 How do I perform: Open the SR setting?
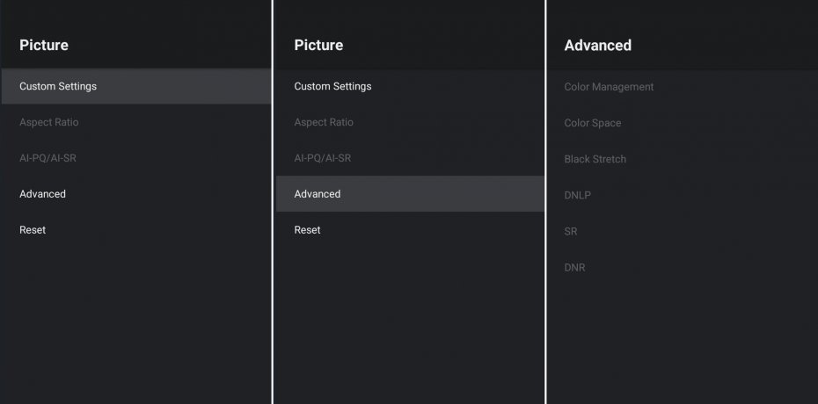pyautogui.click(x=571, y=231)
